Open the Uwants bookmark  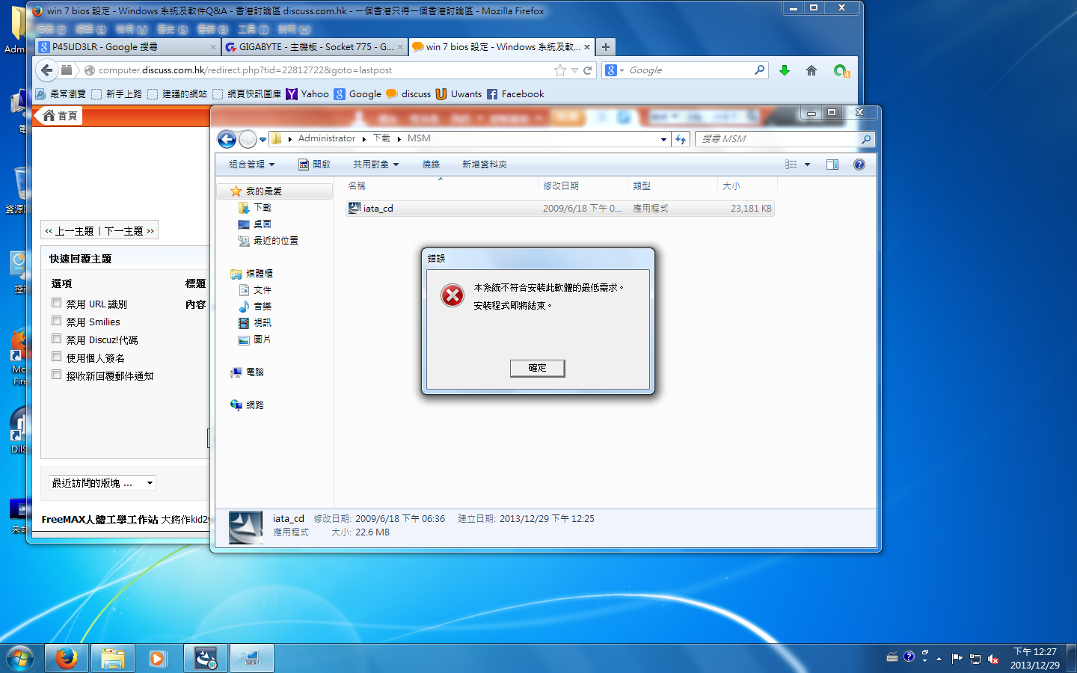[458, 94]
